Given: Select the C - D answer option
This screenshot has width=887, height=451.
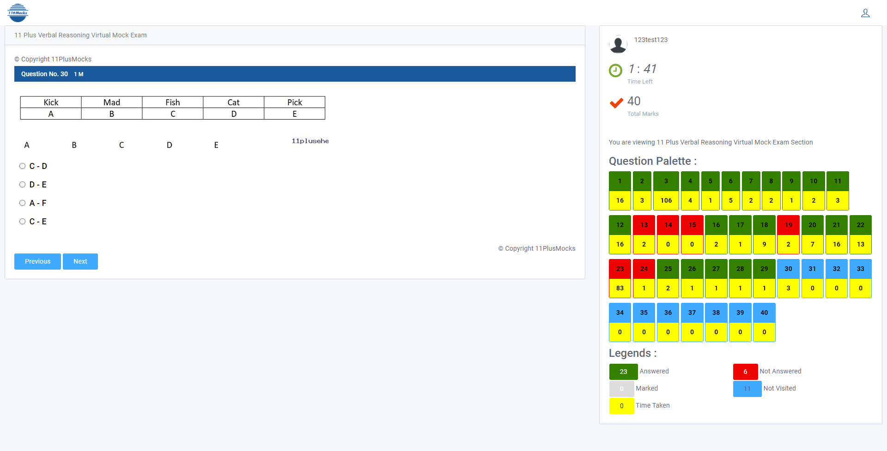Looking at the screenshot, I should [x=22, y=166].
